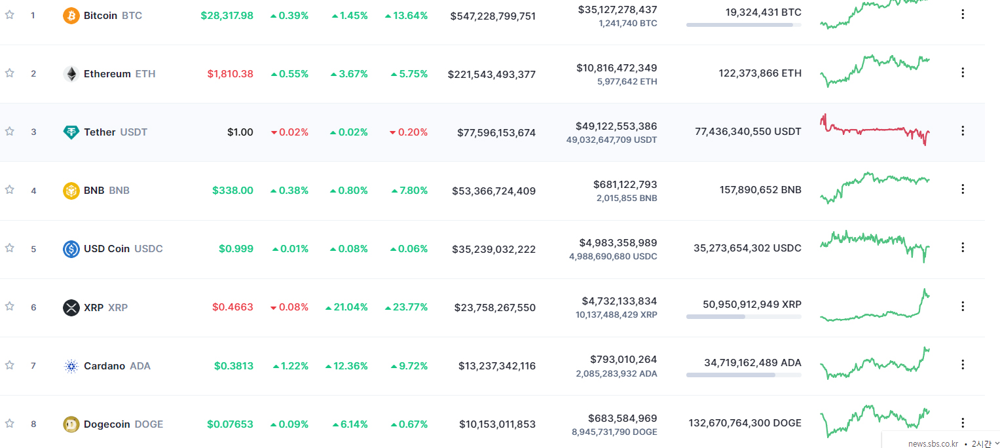Toggle Dogecoin watchlist star

(x=10, y=423)
